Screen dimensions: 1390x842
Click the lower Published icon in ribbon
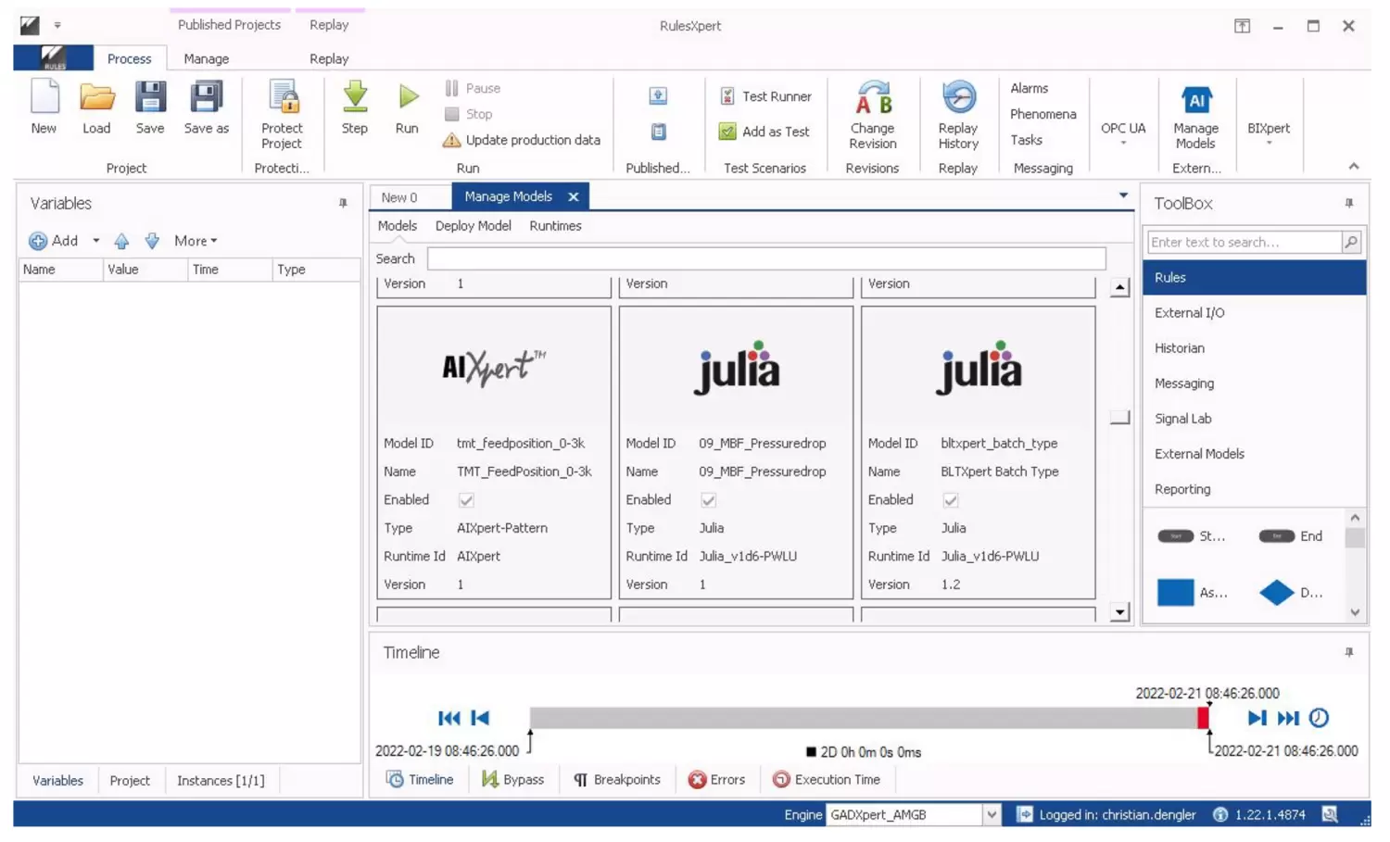(x=658, y=132)
